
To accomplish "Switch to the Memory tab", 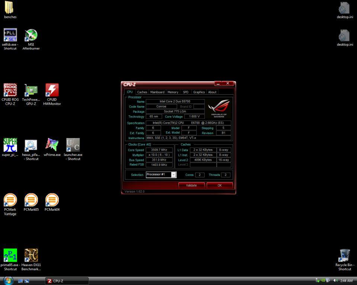I will point(173,92).
